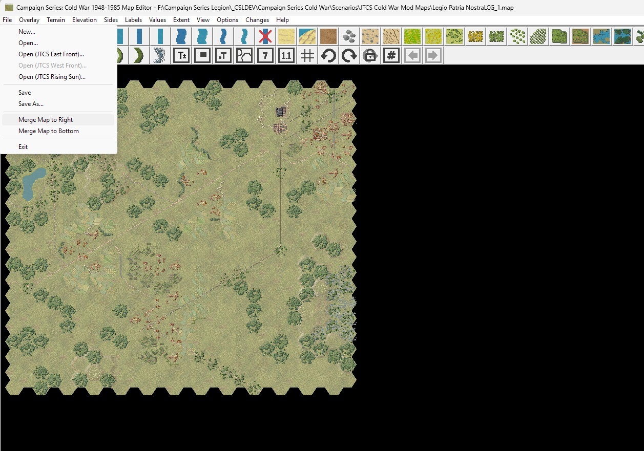Toggle hex numbers with the 7 icon
644x451 pixels.
[265, 55]
